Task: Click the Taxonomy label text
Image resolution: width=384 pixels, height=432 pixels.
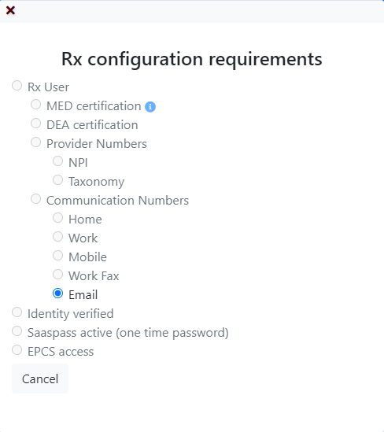Action: (97, 182)
